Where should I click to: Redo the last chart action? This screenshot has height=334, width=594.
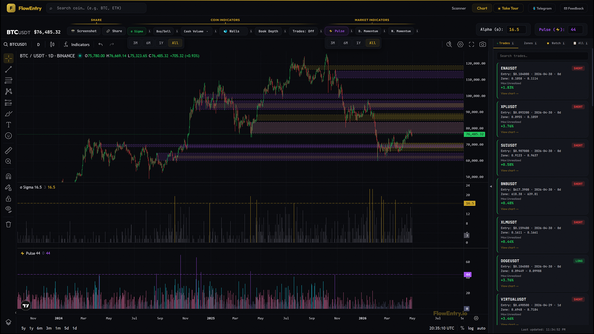click(112, 45)
